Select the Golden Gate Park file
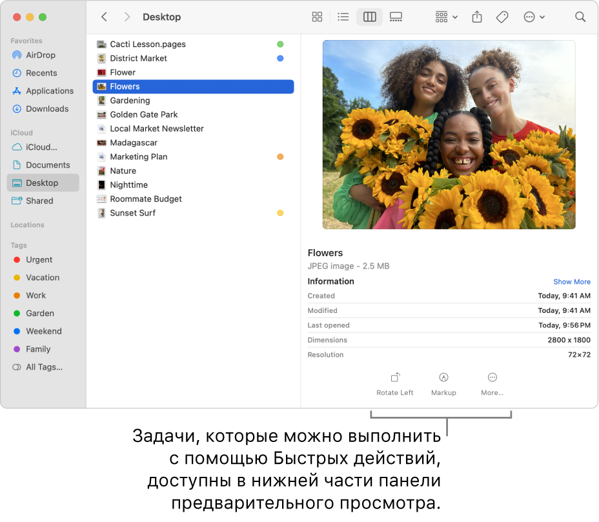The height and width of the screenshot is (522, 599). coord(193,115)
